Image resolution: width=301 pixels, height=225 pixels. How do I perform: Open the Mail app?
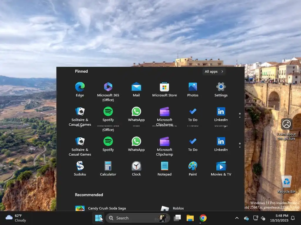click(x=136, y=89)
